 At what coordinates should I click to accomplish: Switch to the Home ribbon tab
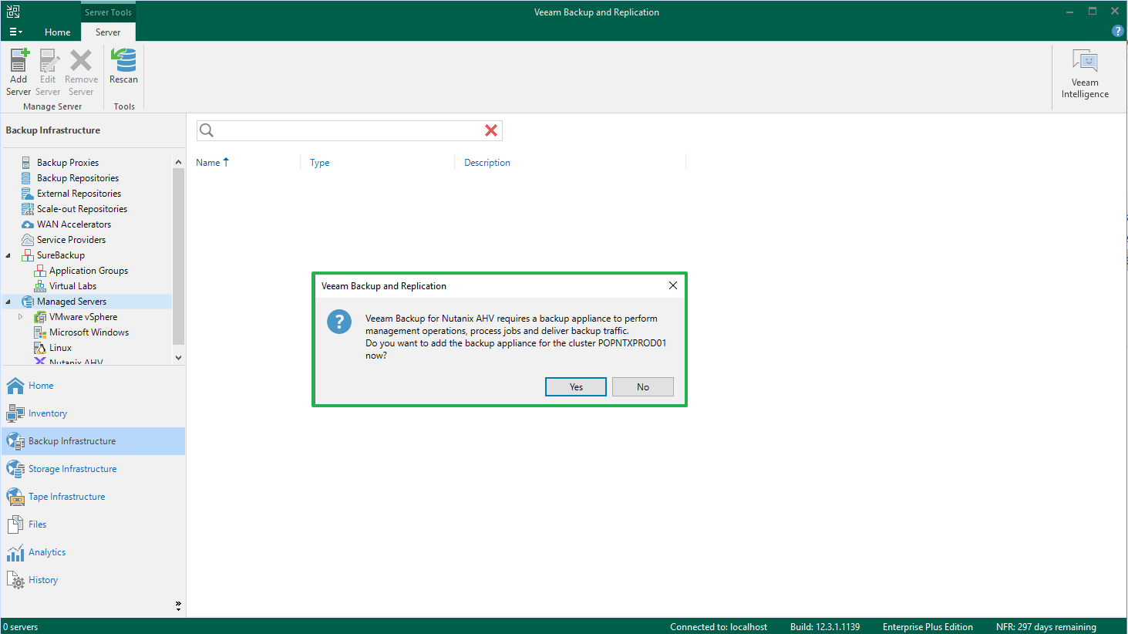click(58, 32)
